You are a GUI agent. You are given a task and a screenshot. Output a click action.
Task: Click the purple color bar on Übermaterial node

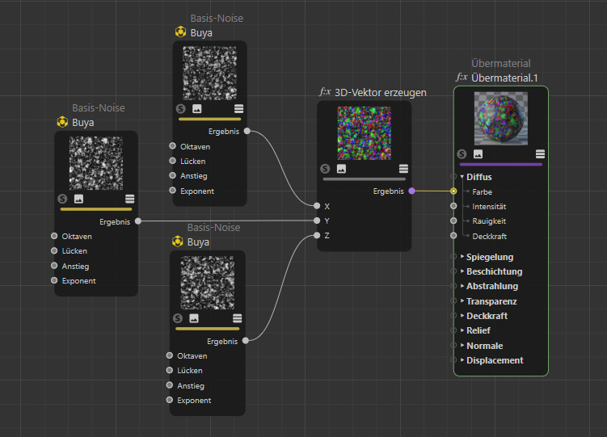(x=500, y=164)
